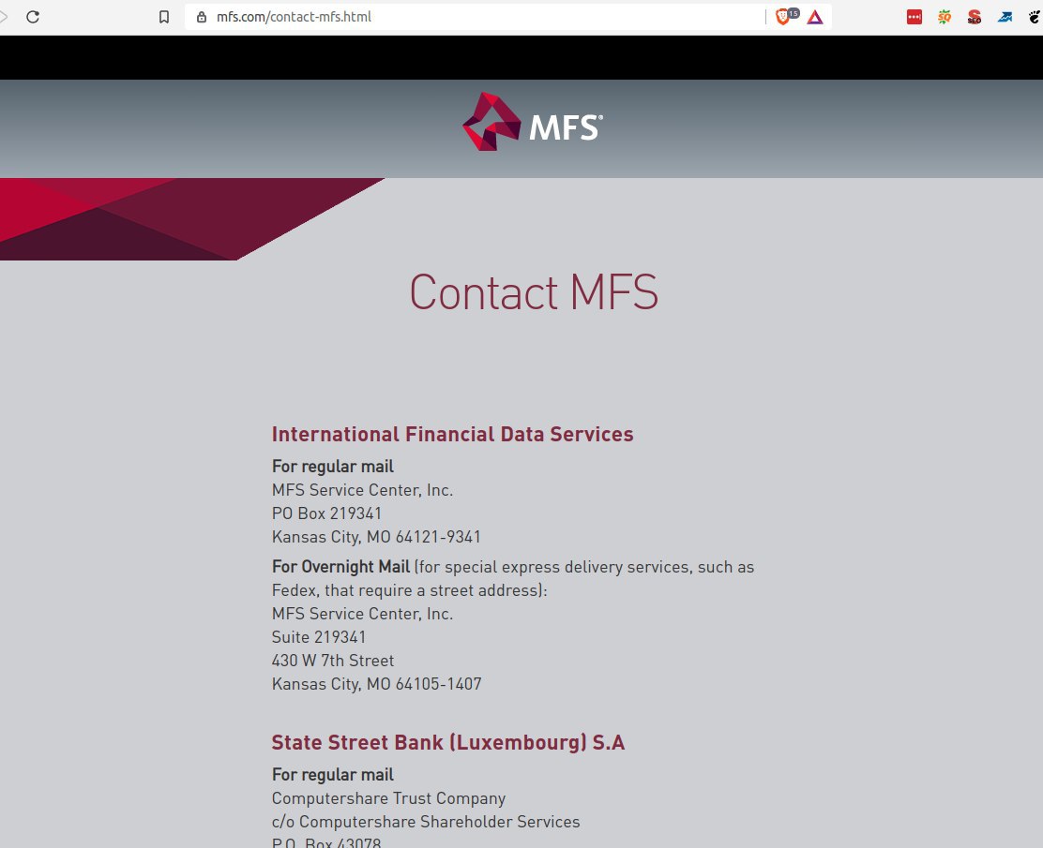
Task: Click first 'For regular mail' label under International
Action: point(333,467)
